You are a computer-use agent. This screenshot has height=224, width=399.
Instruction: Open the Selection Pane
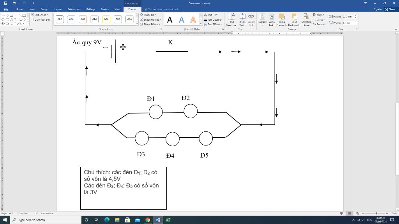click(306, 19)
